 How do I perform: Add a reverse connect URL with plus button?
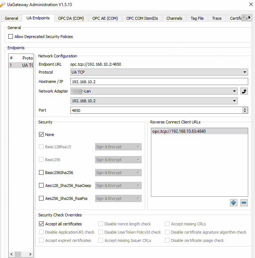(x=234, y=202)
